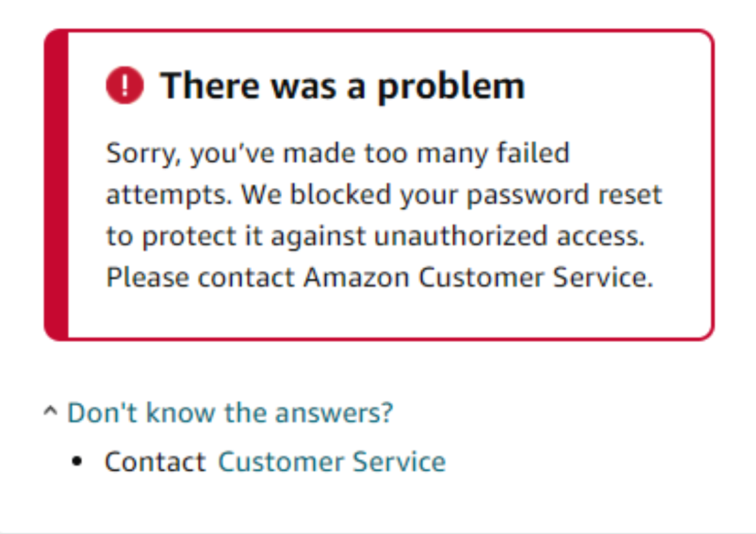Viewport: 756px width, 534px height.
Task: Click the red exclamation error icon
Action: (x=125, y=86)
